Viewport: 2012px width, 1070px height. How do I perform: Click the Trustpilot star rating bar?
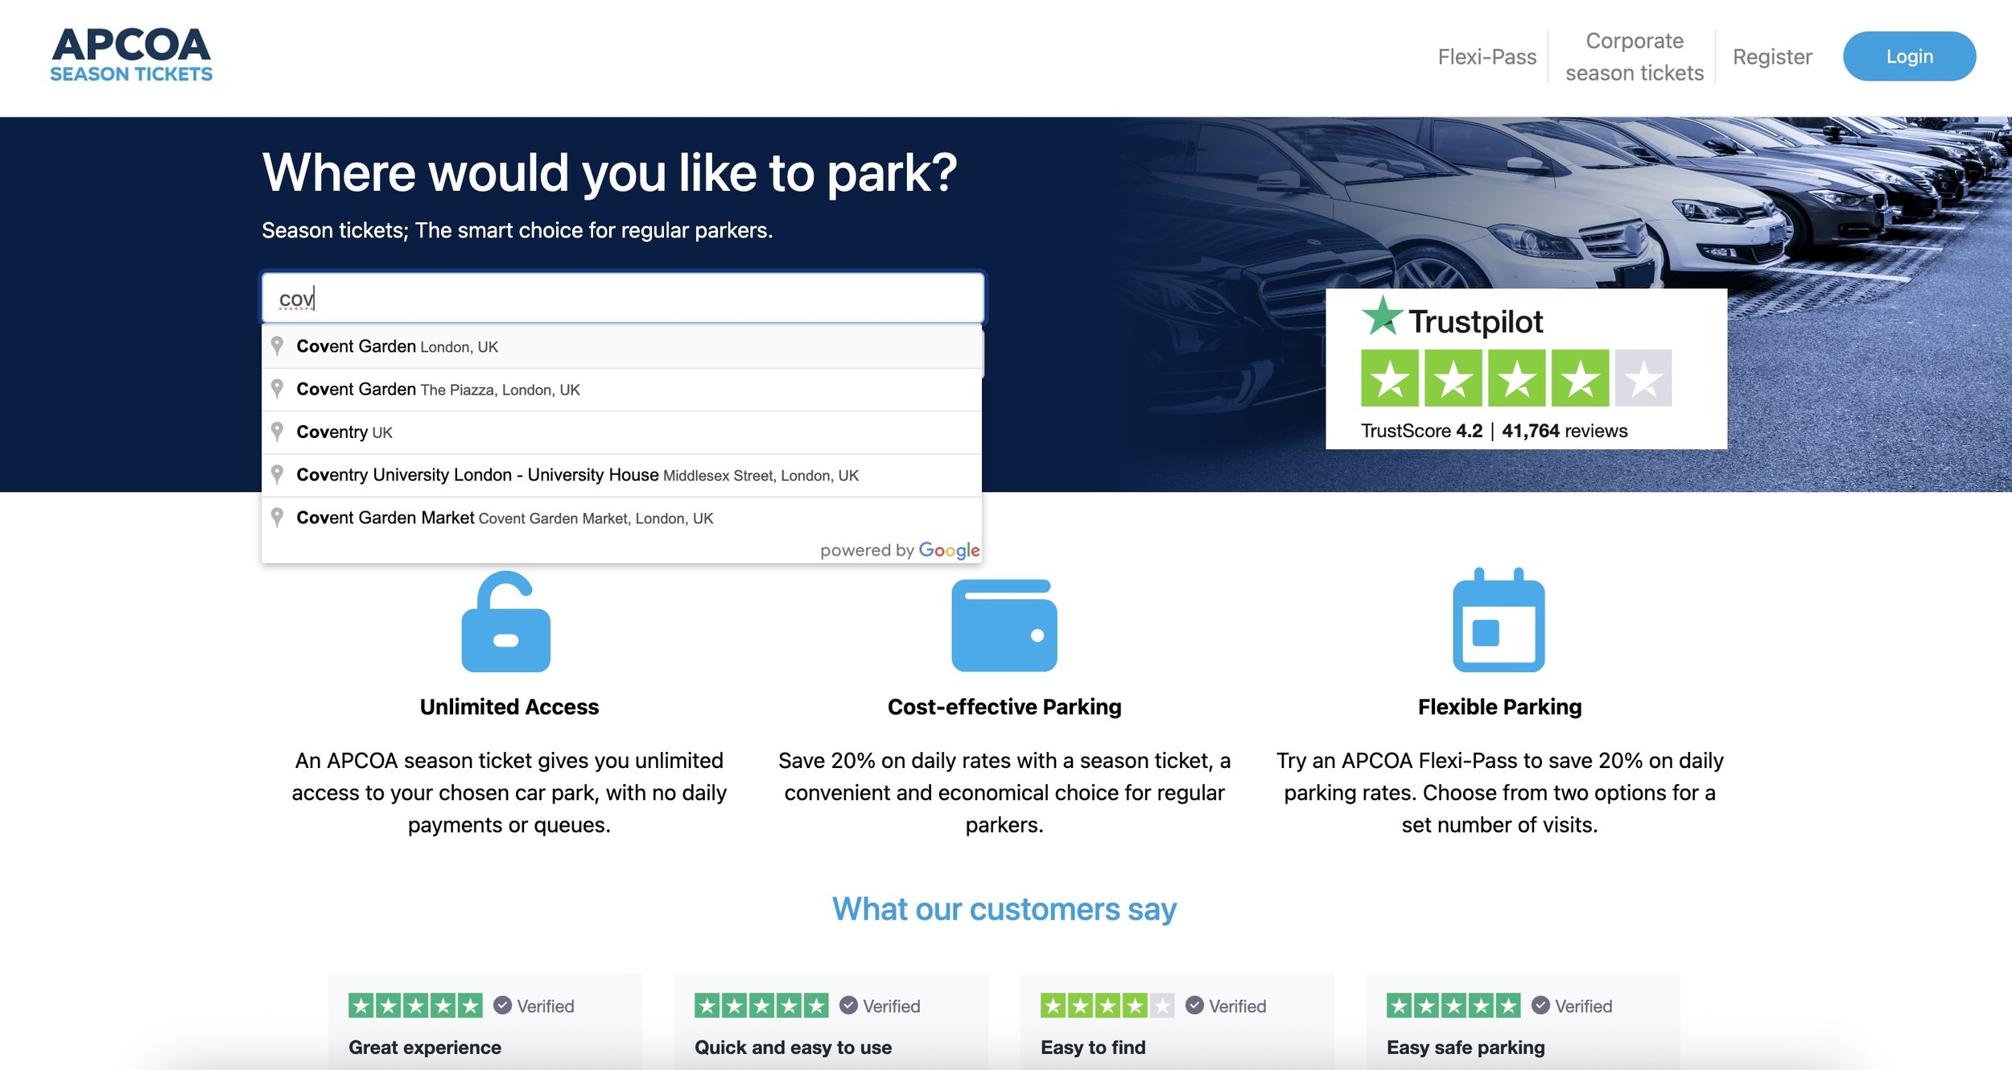point(1515,378)
